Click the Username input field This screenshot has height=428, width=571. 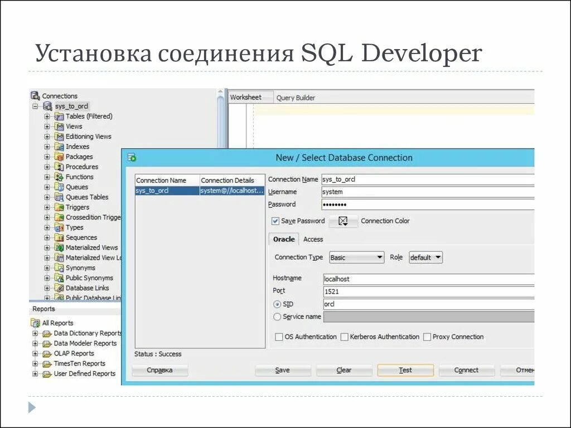(428, 192)
